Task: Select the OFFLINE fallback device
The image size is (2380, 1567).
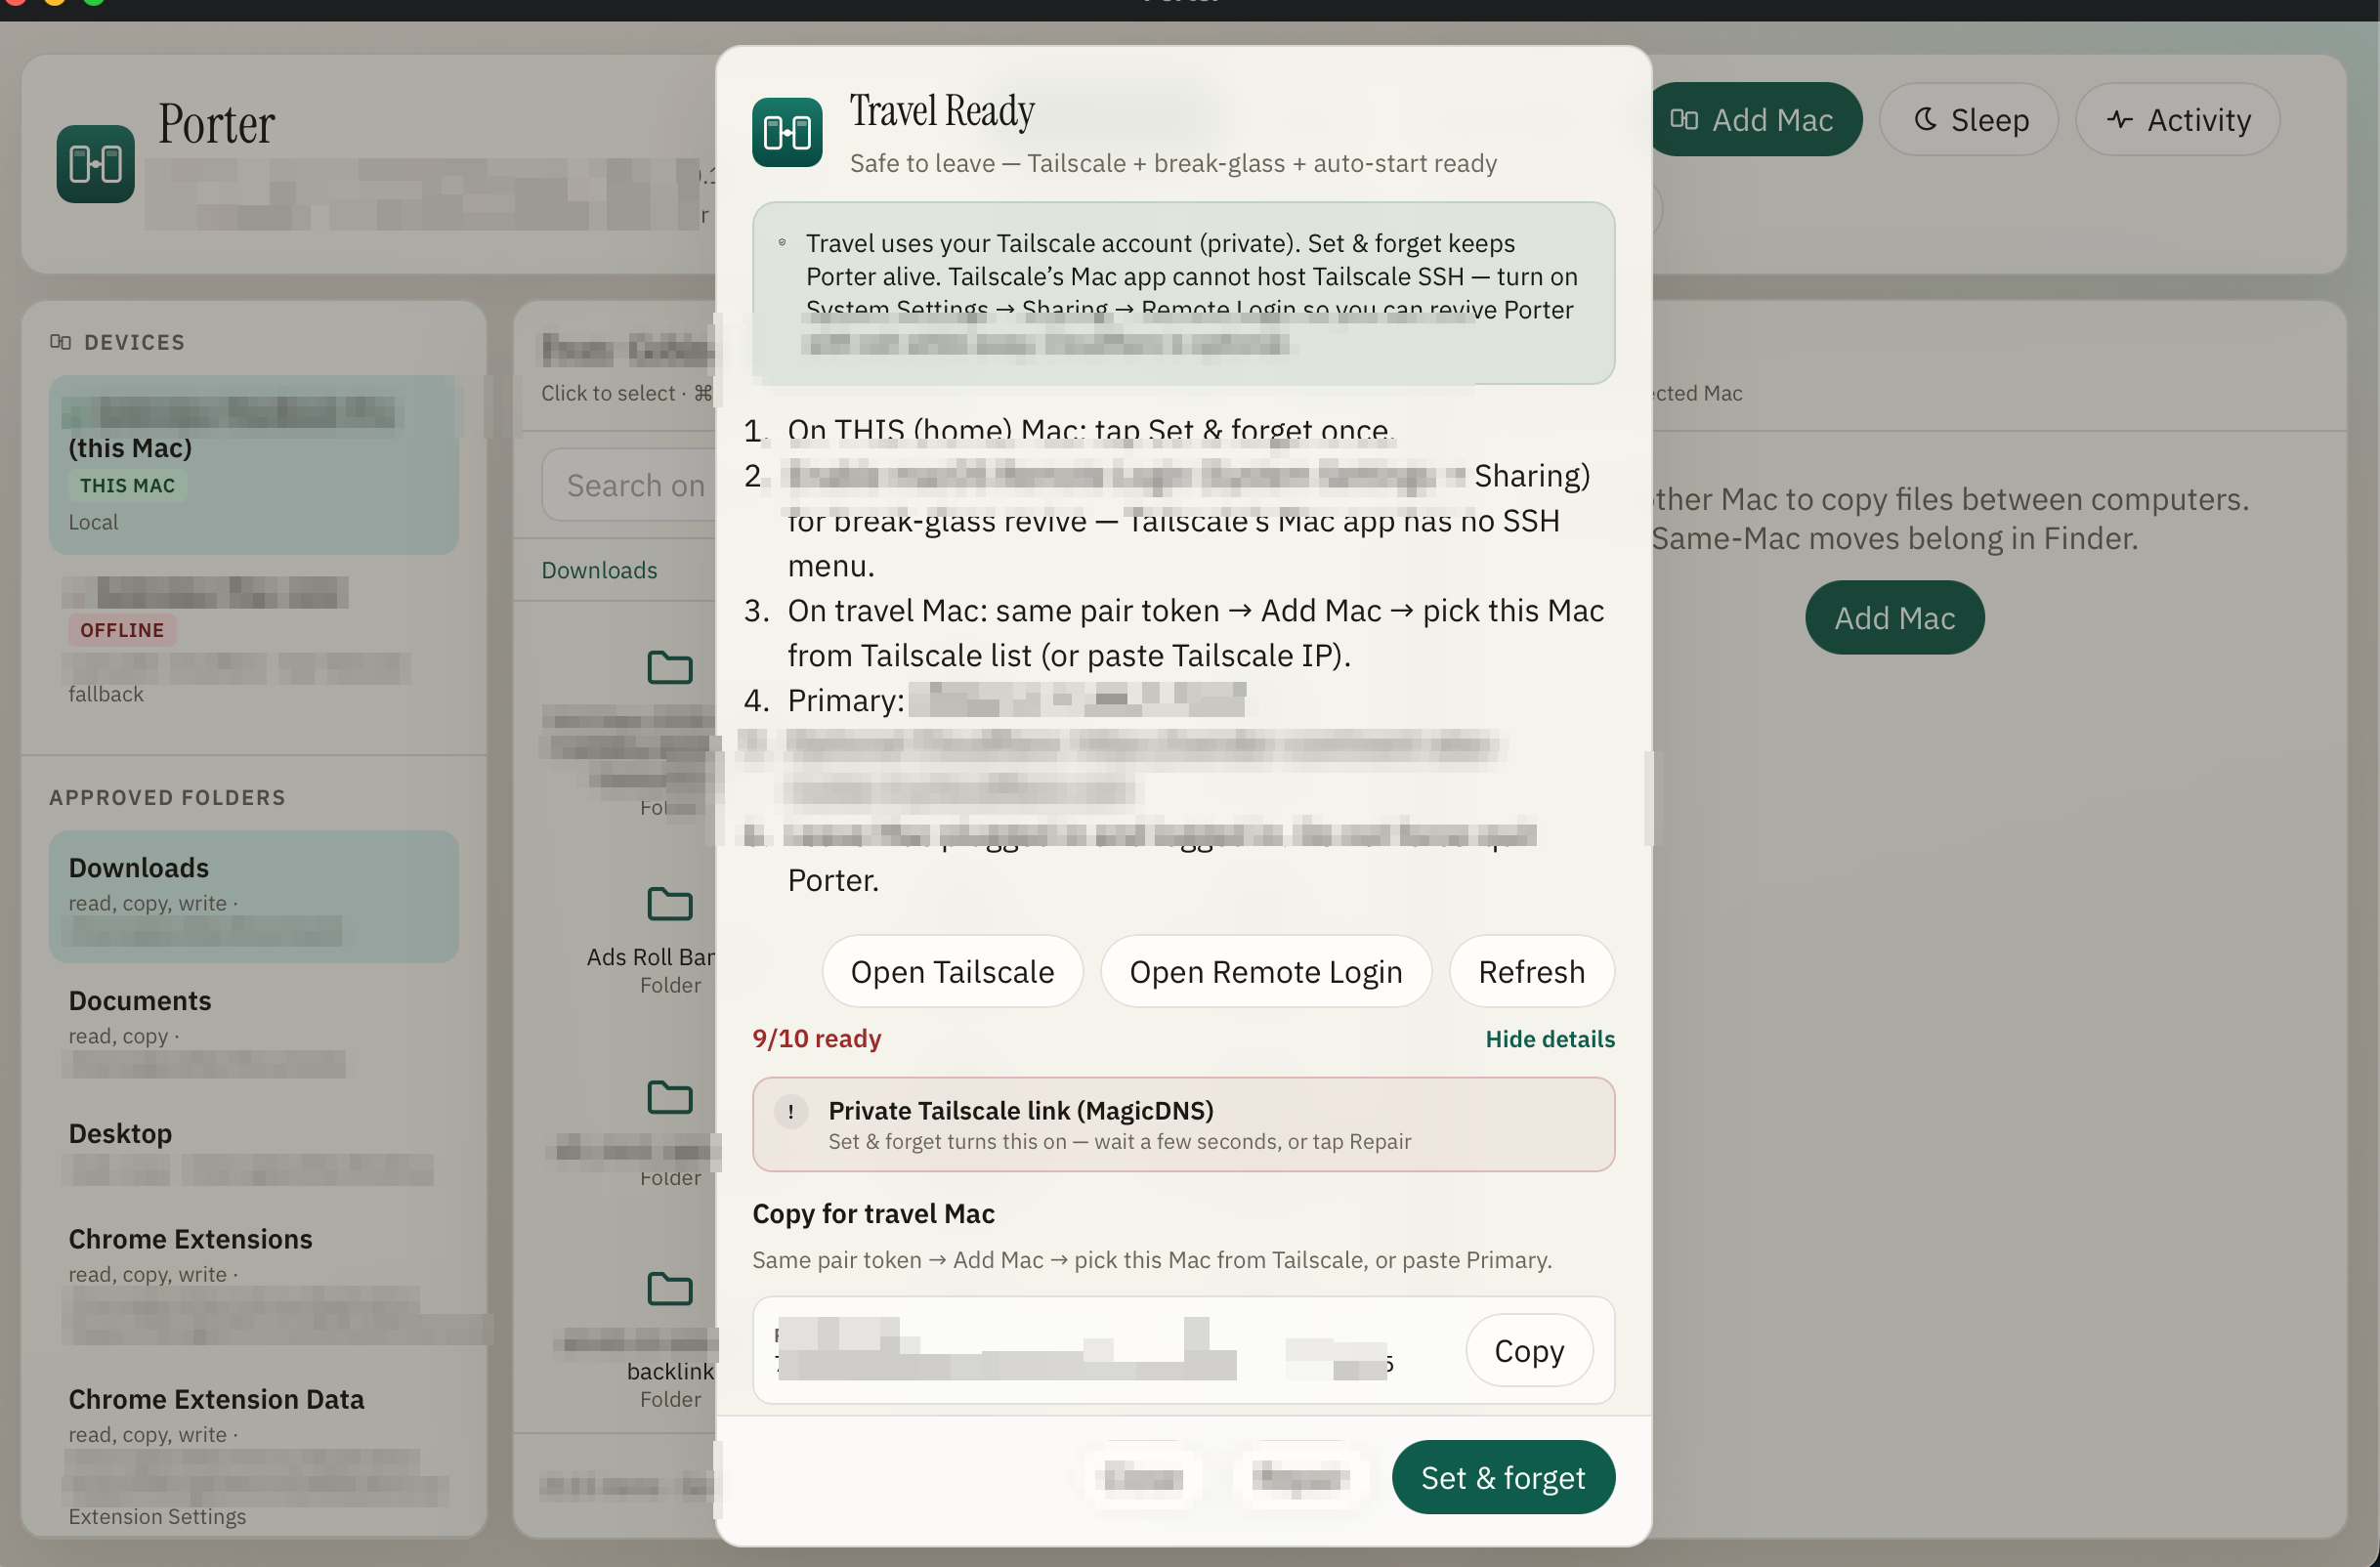Action: pyautogui.click(x=254, y=640)
